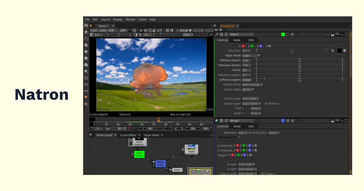Viewport: 364px width, 191px height.
Task: Open the Draw nodes toolbar icon
Action: [86, 32]
